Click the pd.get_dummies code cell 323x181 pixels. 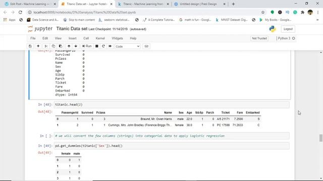pos(172,146)
